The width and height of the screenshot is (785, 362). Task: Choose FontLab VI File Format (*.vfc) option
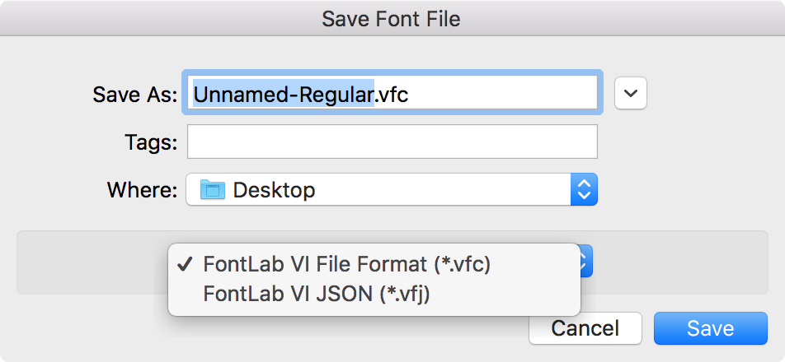[x=346, y=265]
